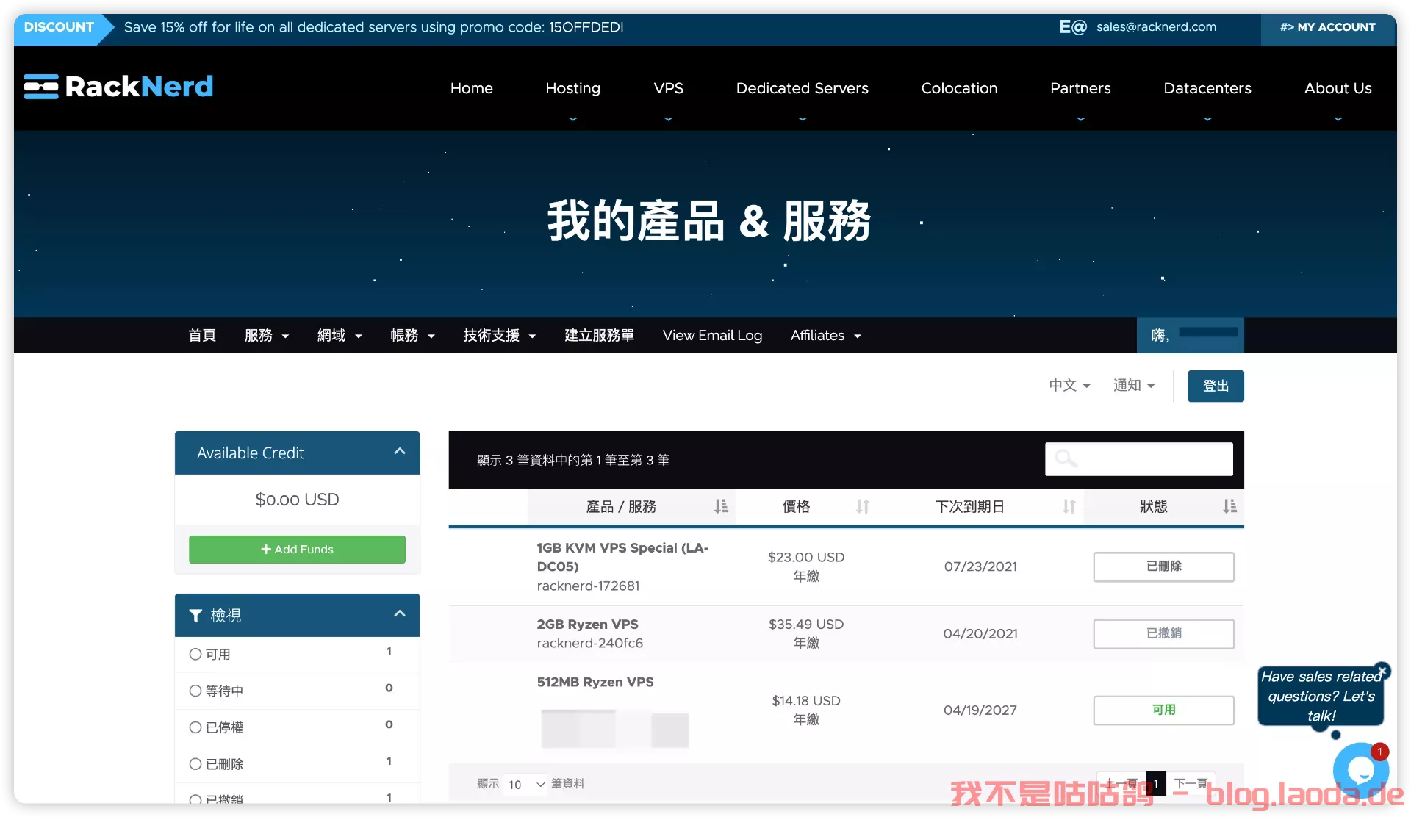
Task: Sort by 價格 column icon
Action: [x=862, y=506]
